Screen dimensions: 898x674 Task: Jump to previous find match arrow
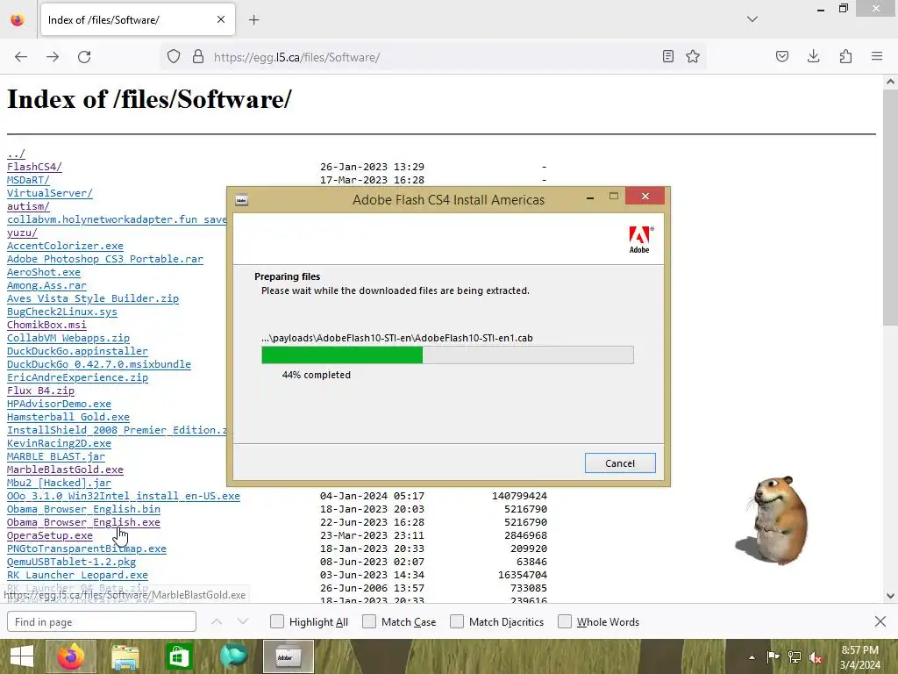[x=217, y=621]
